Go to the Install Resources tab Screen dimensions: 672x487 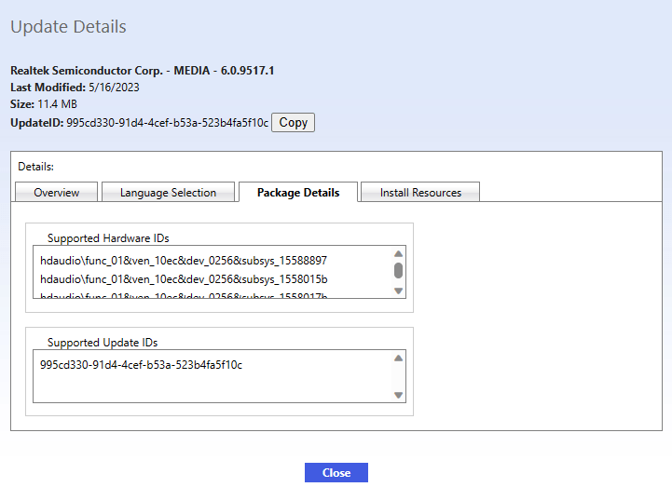point(420,193)
